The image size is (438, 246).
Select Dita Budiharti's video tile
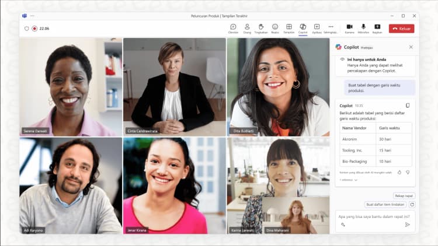(278, 87)
